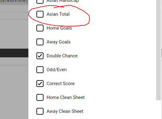
Task: Tick the partially visible Asian Handicap checkbox
Action: point(40,2)
